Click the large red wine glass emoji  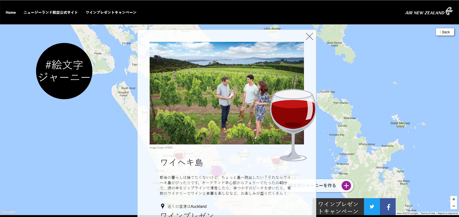click(293, 125)
